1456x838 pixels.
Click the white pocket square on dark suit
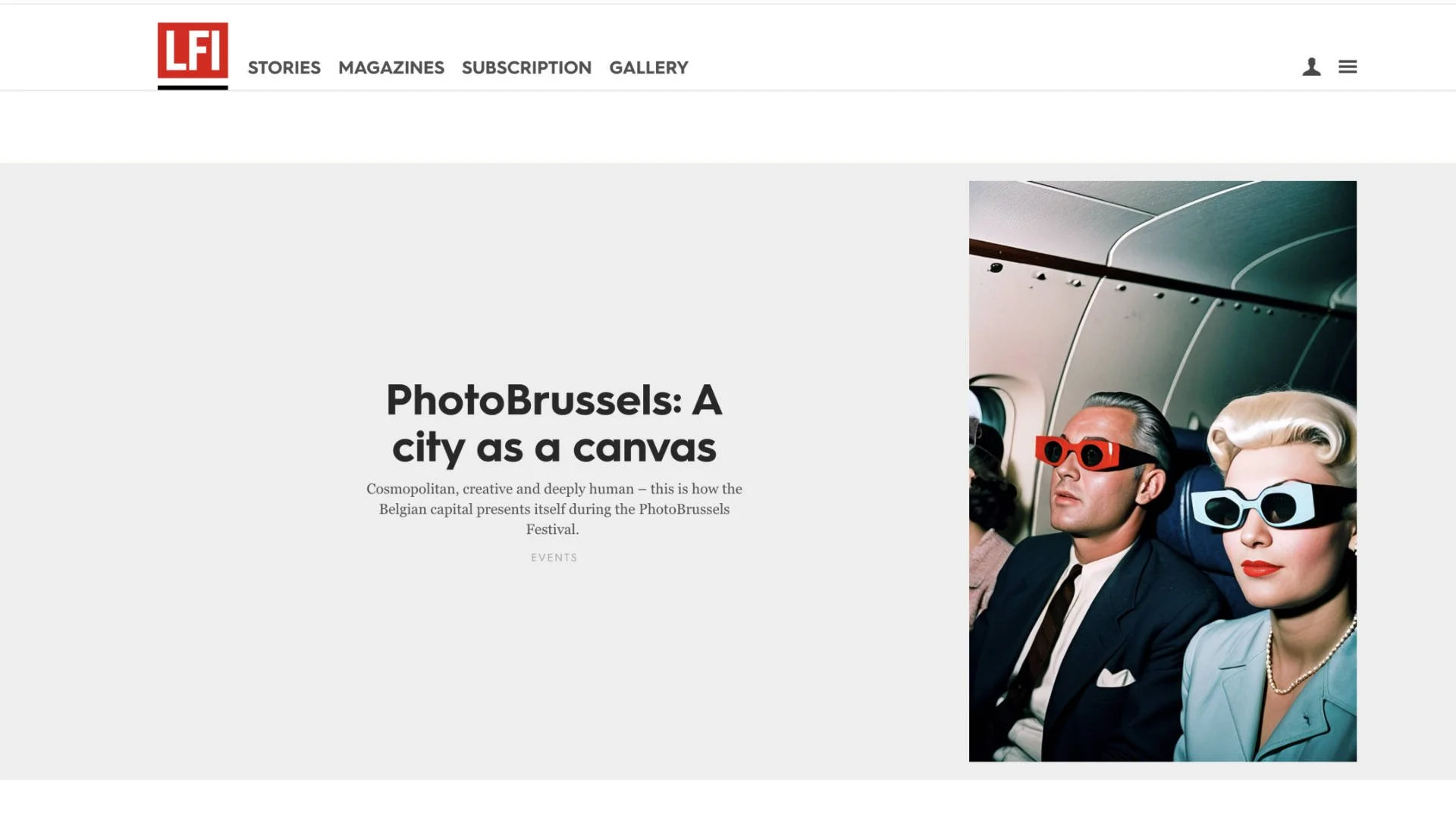pos(1115,677)
